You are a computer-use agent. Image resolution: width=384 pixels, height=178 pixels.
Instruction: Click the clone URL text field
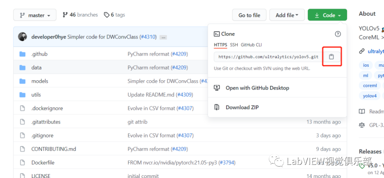[x=268, y=57]
